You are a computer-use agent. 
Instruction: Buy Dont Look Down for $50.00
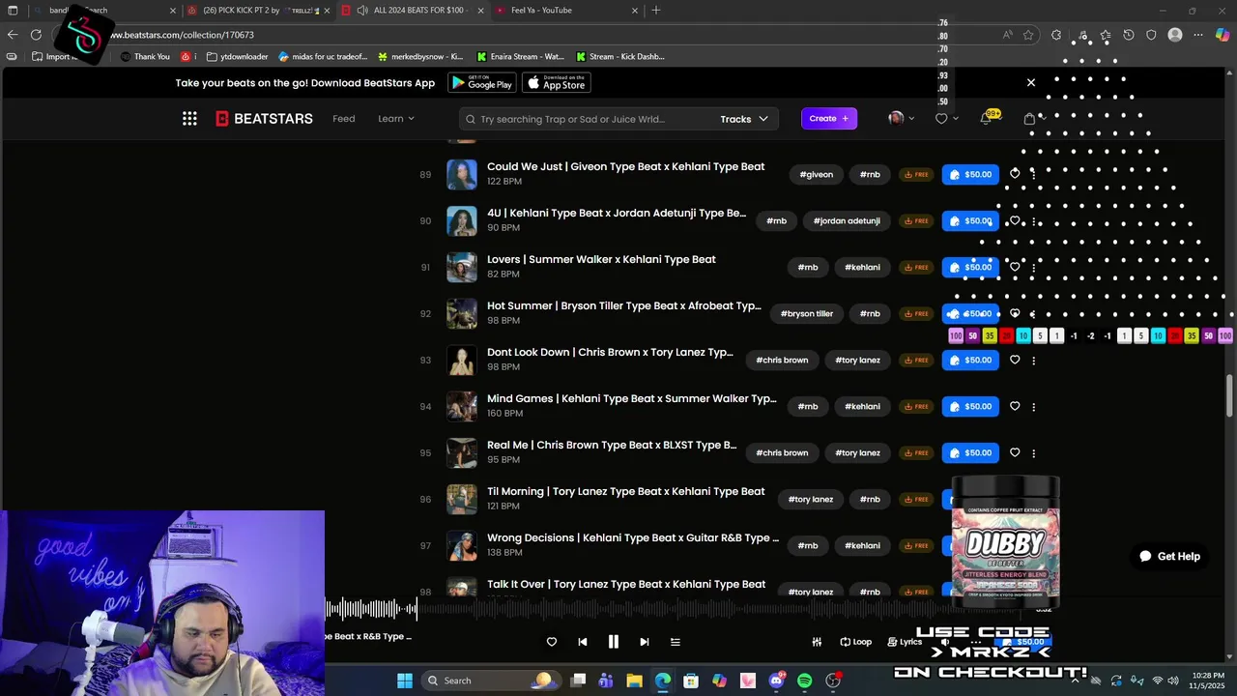[970, 360]
